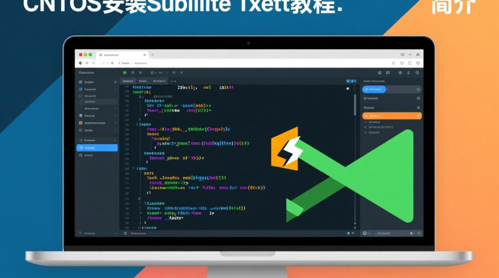499x278 pixels.
Task: Switch to the third editor tab
Action: 159,81
